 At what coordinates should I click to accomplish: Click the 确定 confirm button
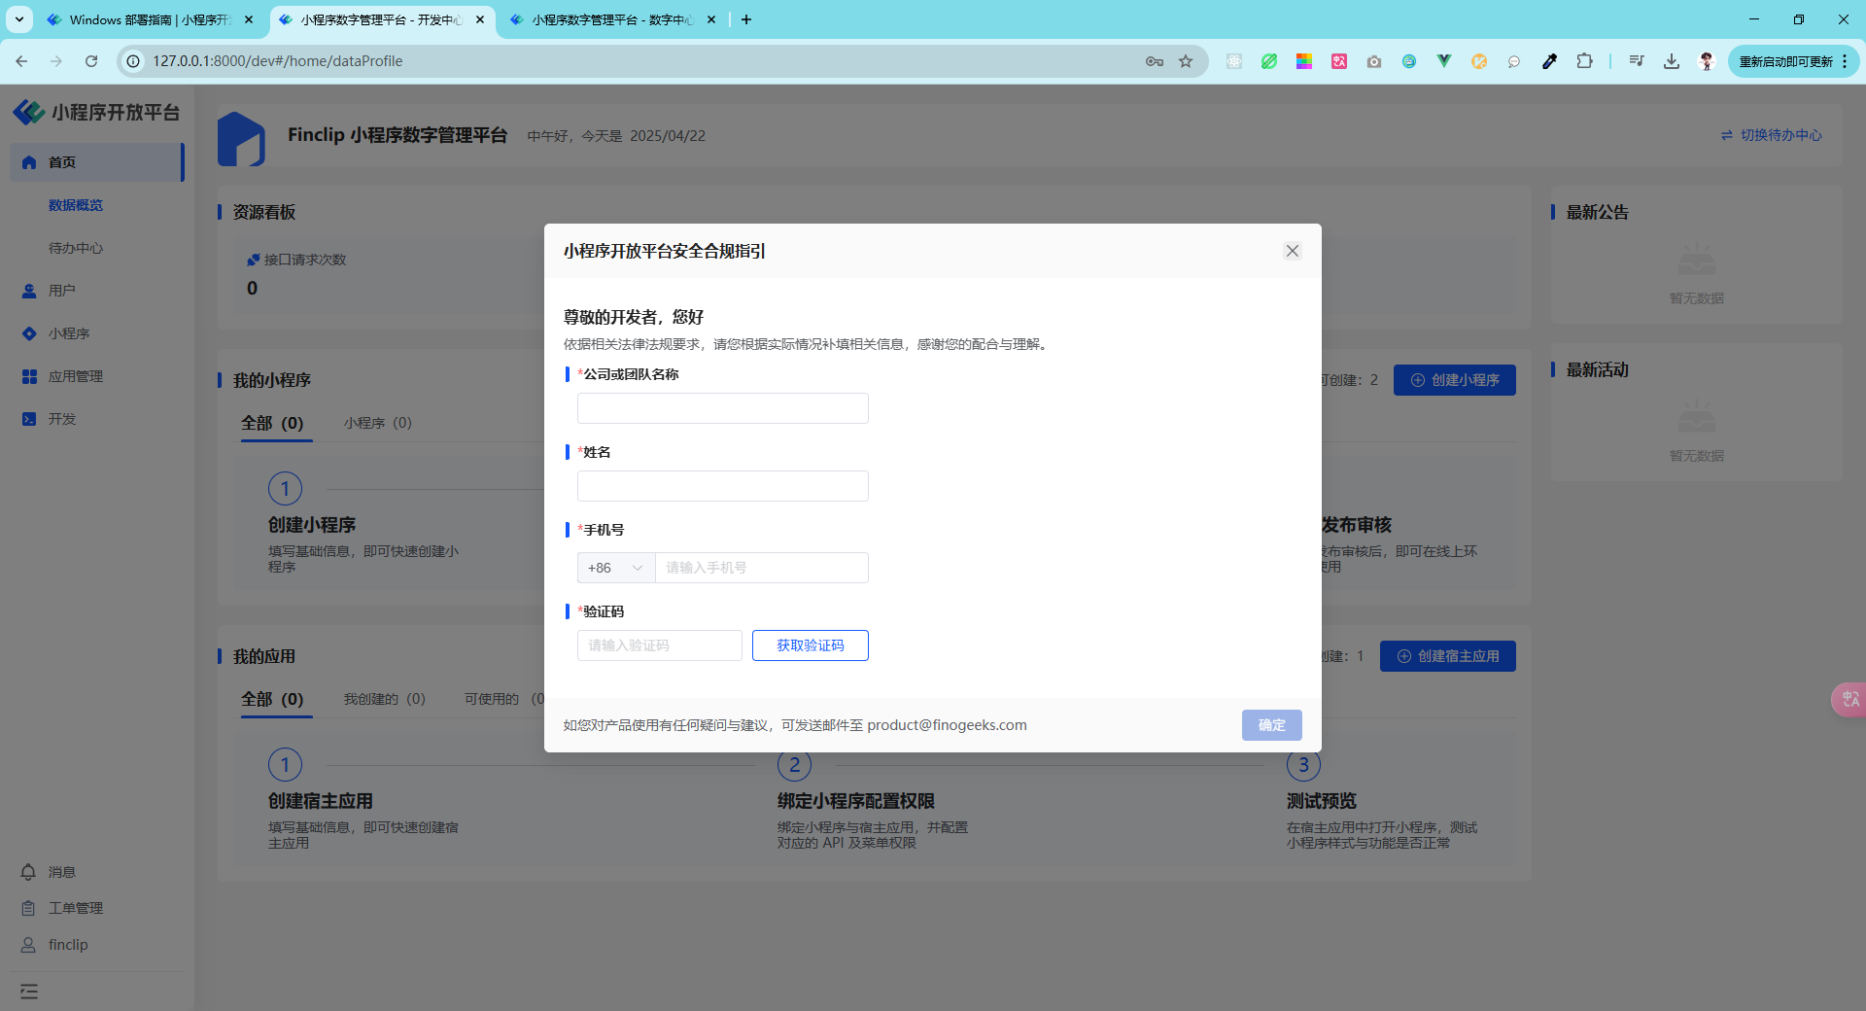1271,725
